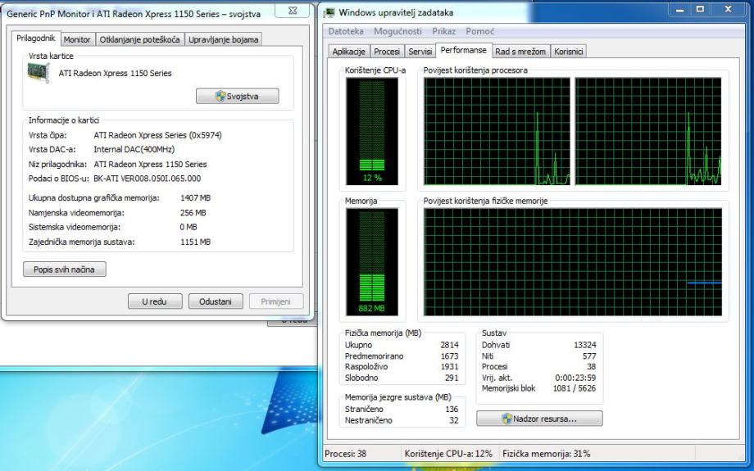Switch to the Monitor tab
Screen dimensions: 754x471
click(x=77, y=39)
